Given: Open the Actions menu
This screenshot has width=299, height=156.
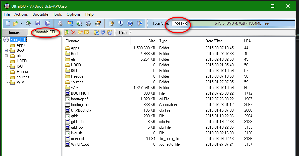Looking at the screenshot, I should tap(21, 14).
